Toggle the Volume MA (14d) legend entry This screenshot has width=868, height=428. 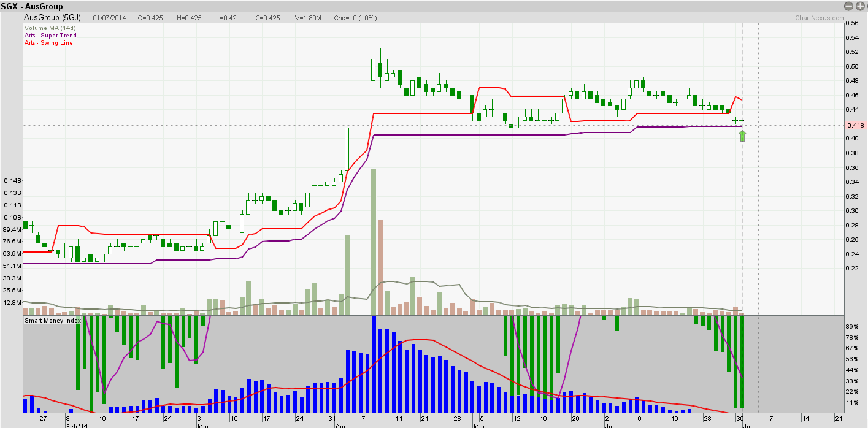[50, 28]
